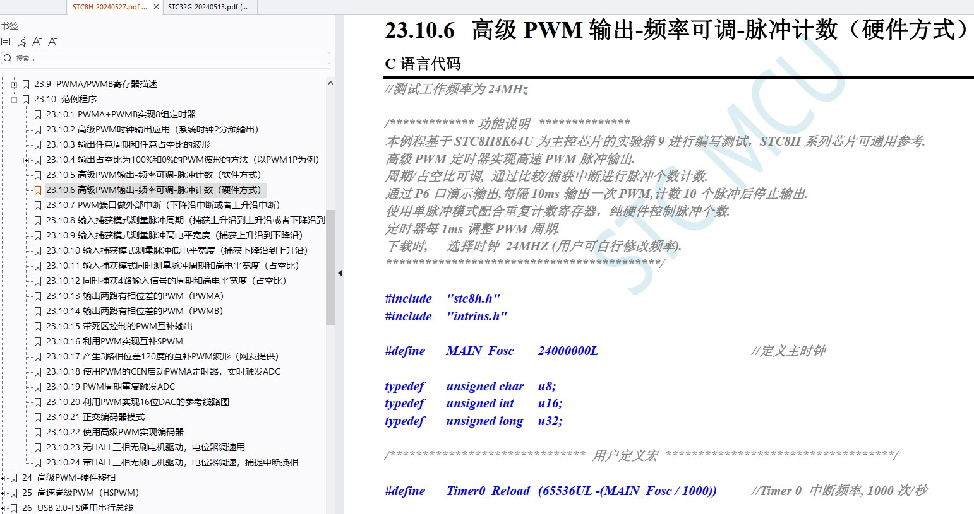Expand the 23.9 PWMA/PWMB寄存器描述 node
The height and width of the screenshot is (514, 974).
coord(14,84)
